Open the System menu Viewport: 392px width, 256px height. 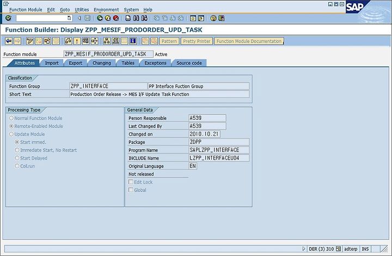[x=131, y=10]
